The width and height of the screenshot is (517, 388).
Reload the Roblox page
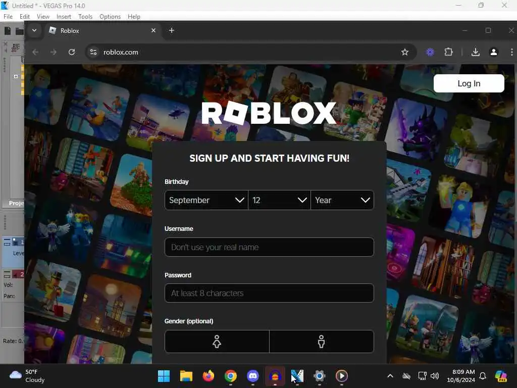(72, 52)
